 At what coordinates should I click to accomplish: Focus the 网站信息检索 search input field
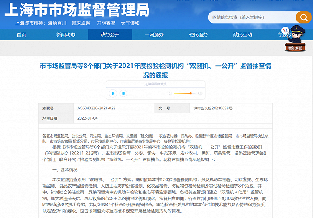(252, 17)
